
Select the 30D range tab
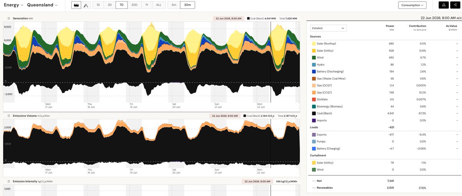(x=134, y=5)
